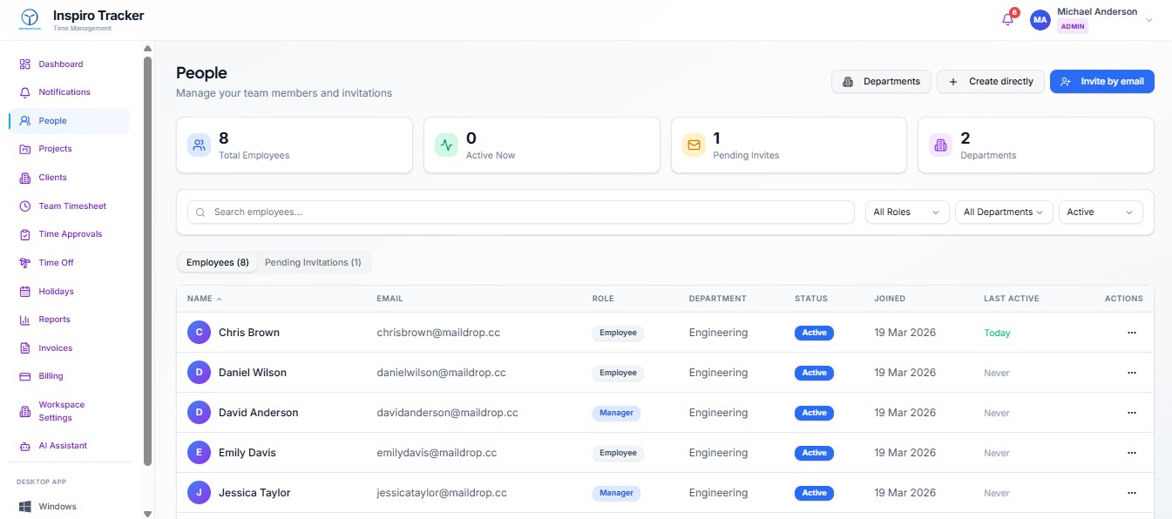Expand the All Roles dropdown

pos(906,212)
